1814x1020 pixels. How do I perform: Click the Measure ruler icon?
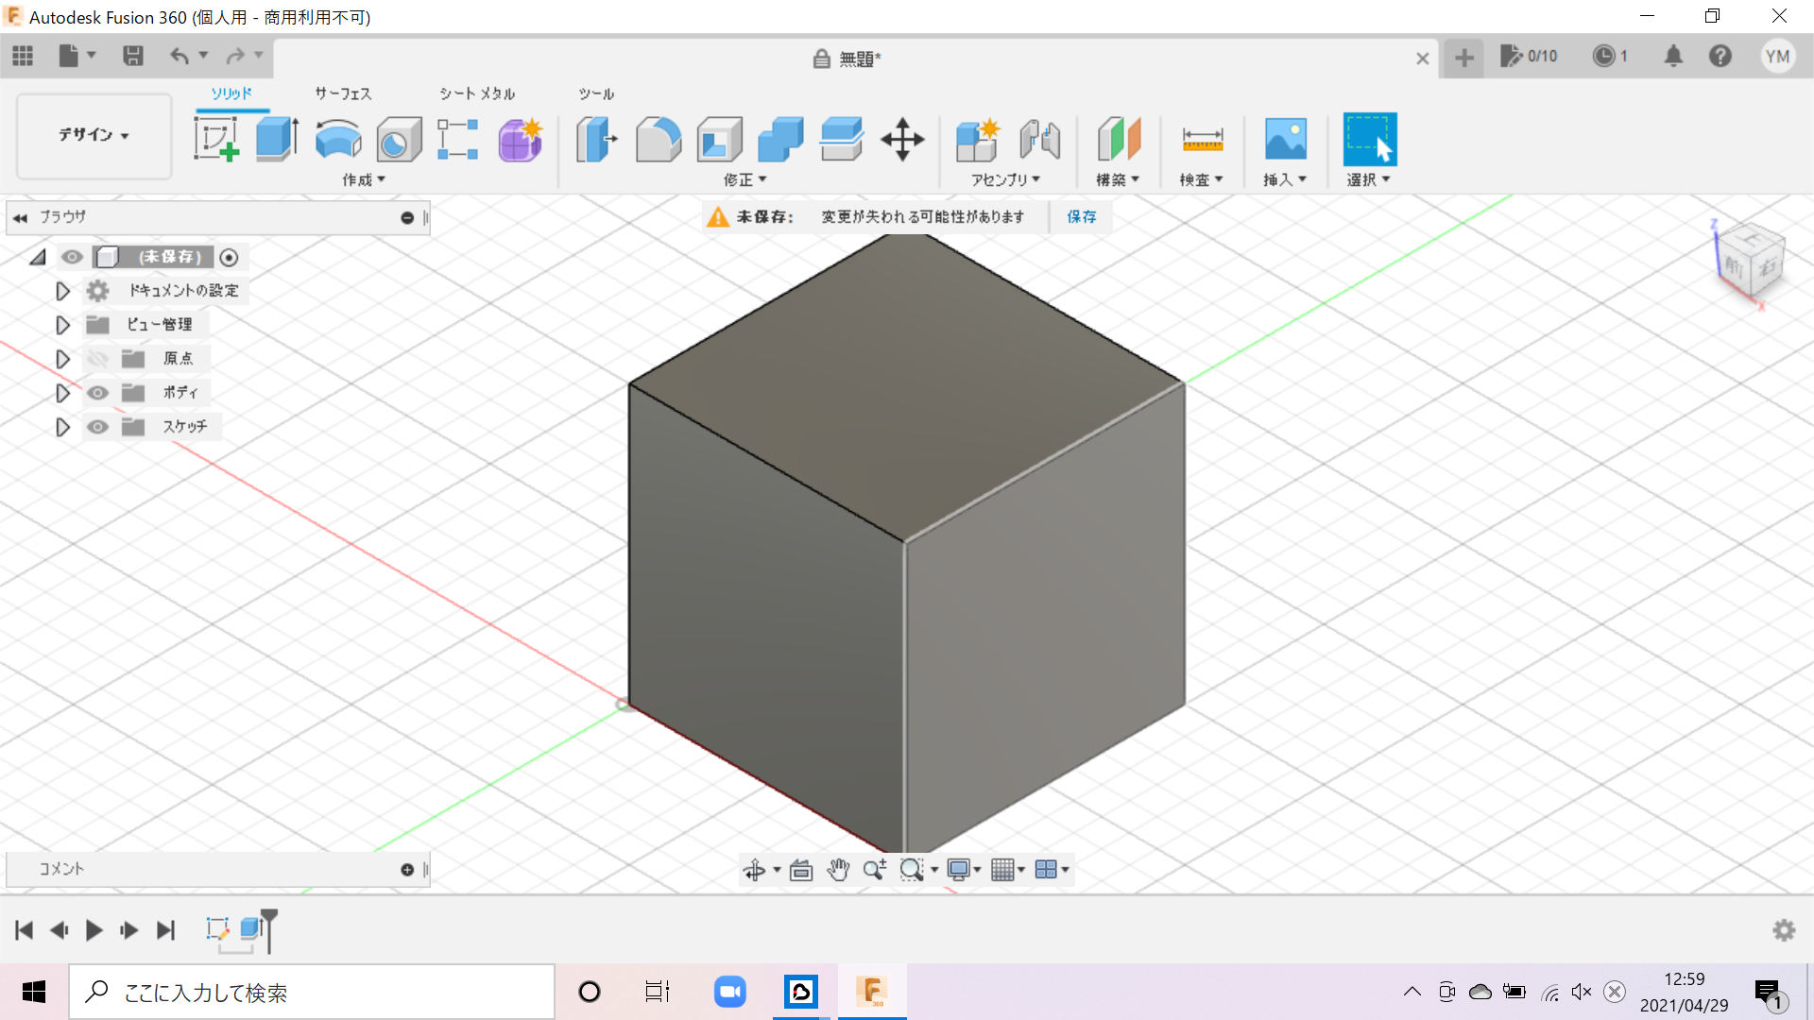pyautogui.click(x=1202, y=139)
